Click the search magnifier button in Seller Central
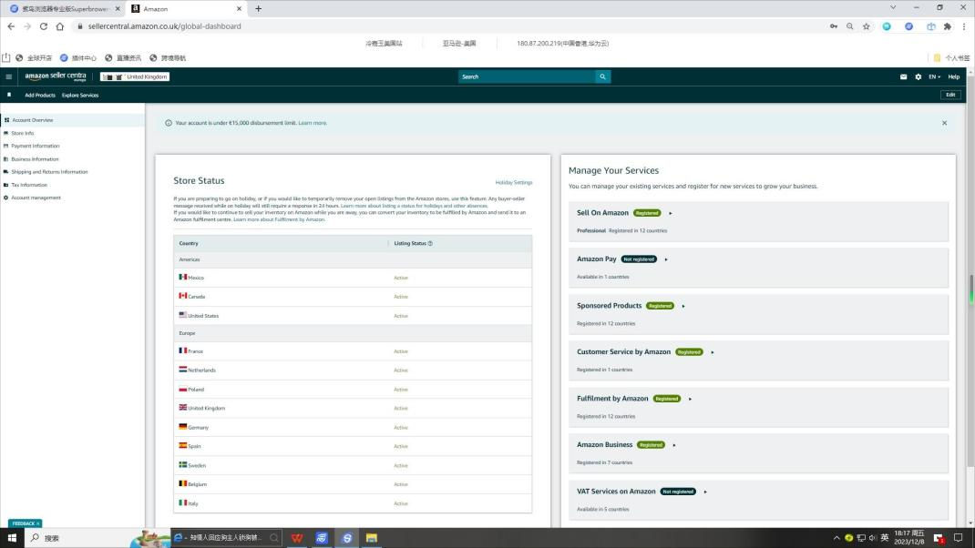Image resolution: width=975 pixels, height=548 pixels. 602,77
